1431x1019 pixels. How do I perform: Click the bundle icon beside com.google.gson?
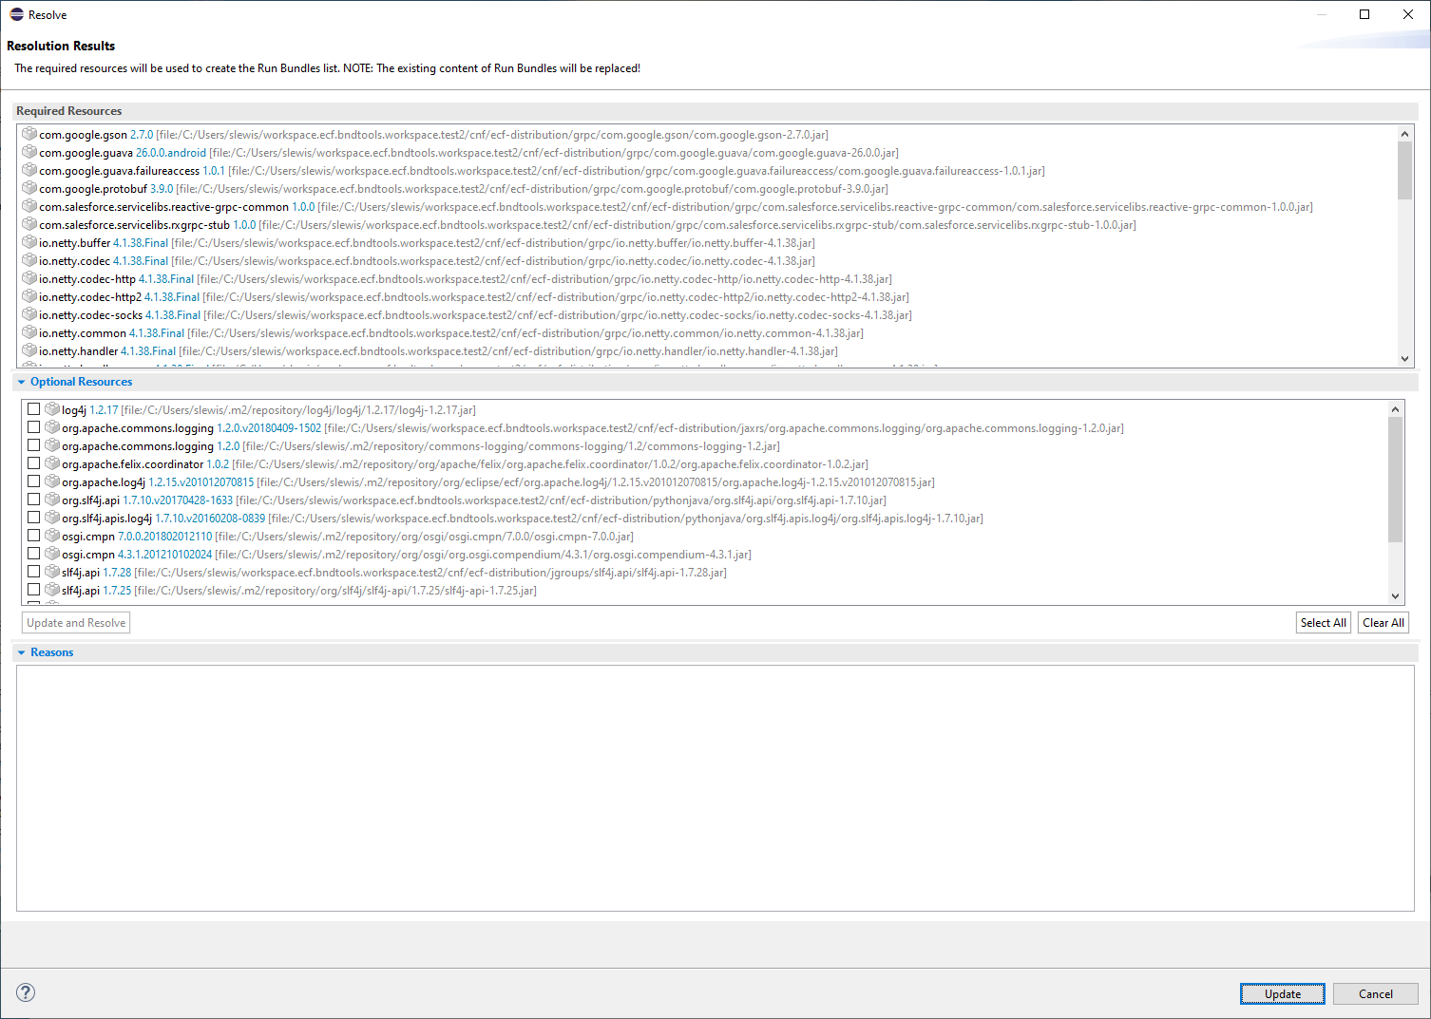pos(28,134)
